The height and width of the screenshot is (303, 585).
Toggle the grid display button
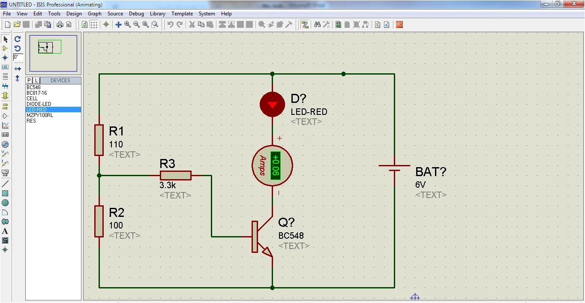(x=94, y=24)
